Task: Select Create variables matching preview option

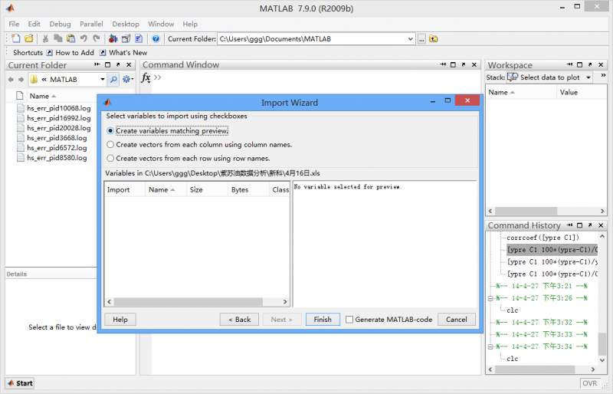Action: (x=110, y=130)
